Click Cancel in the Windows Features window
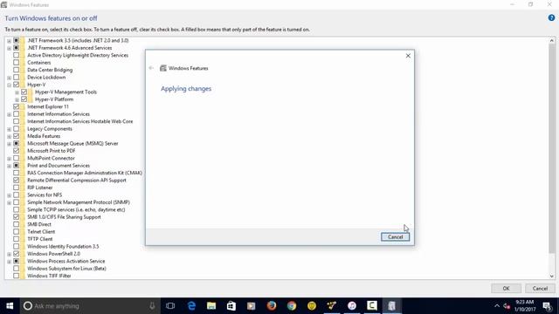The height and width of the screenshot is (314, 559). tap(540, 289)
